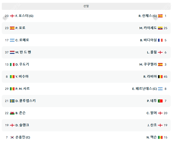Click the Netherlands flag beside M. 반 드 벤
This screenshot has width=173, height=145.
click(x=12, y=52)
